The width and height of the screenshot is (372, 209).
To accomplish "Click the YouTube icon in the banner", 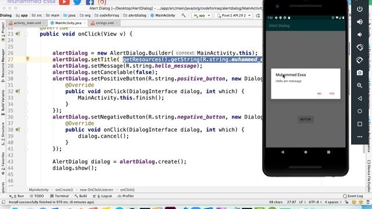I will click(x=64, y=2).
